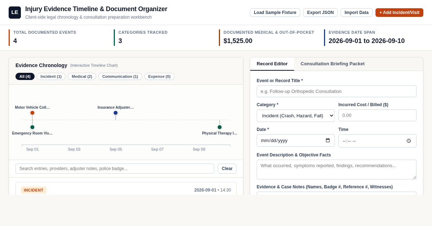Select the Insurance Adjuster timeline marker
The height and width of the screenshot is (226, 432).
click(x=116, y=113)
